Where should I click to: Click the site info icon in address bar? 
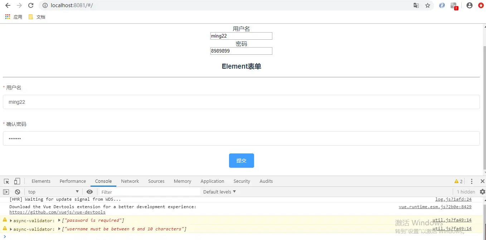(x=45, y=5)
